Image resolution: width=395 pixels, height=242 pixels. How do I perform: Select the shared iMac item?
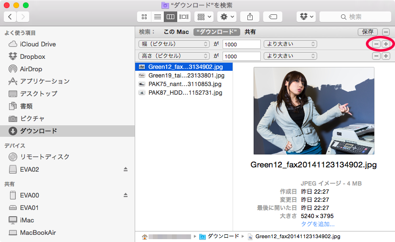coord(67,220)
